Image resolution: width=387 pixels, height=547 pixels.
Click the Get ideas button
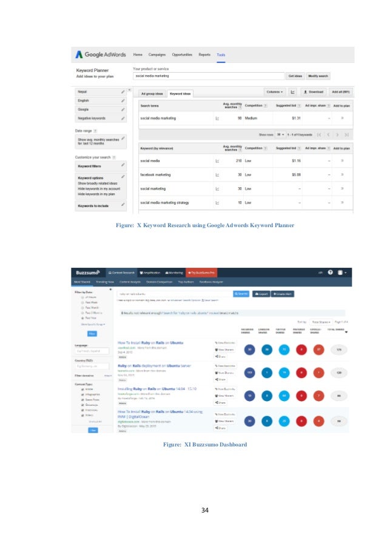point(295,76)
